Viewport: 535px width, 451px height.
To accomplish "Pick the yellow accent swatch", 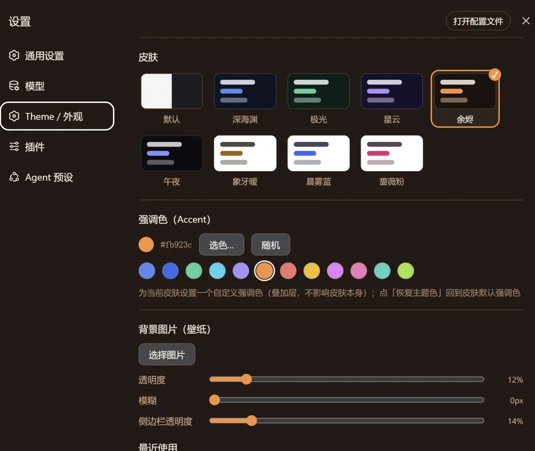I will click(x=312, y=271).
